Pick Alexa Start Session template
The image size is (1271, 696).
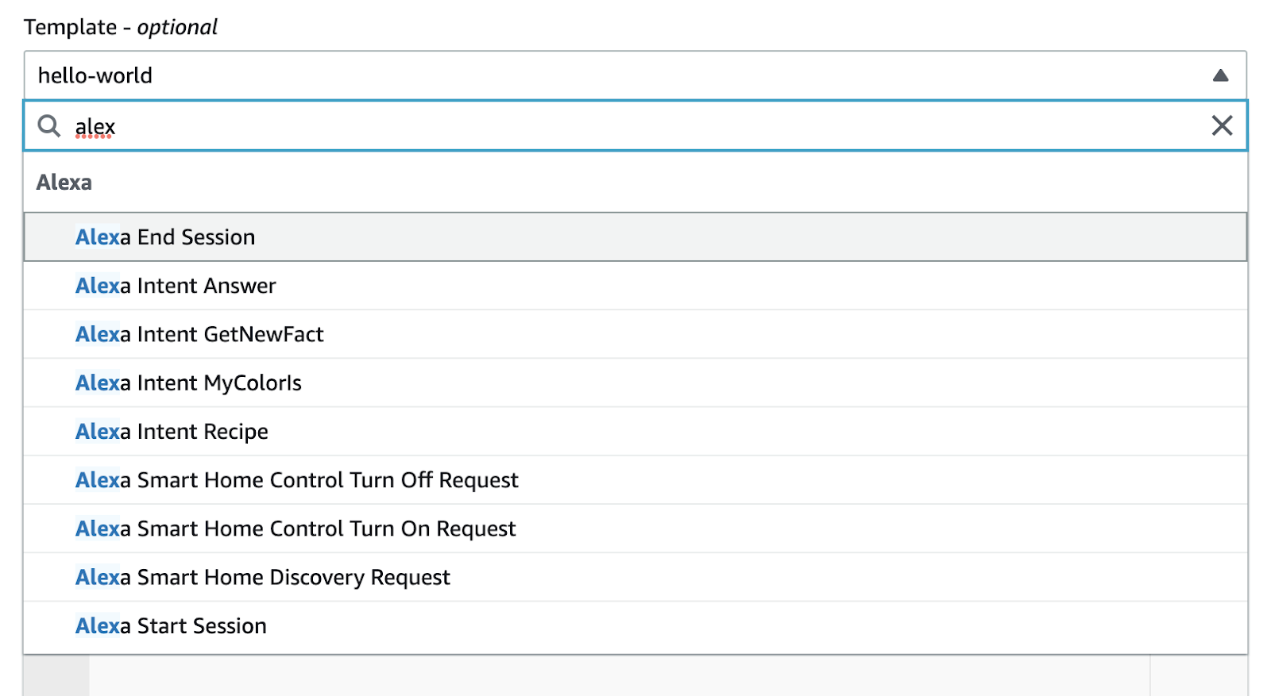click(635, 625)
